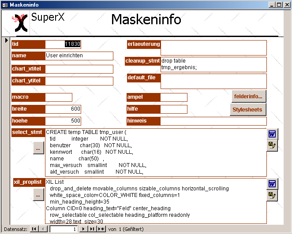Click into the hinweis text field
Screen dimensions: 292x234
coord(213,121)
